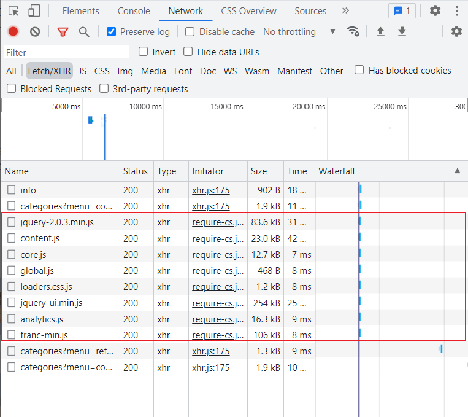468x417 pixels.
Task: Open network conditions wifi gear icon
Action: point(353,31)
